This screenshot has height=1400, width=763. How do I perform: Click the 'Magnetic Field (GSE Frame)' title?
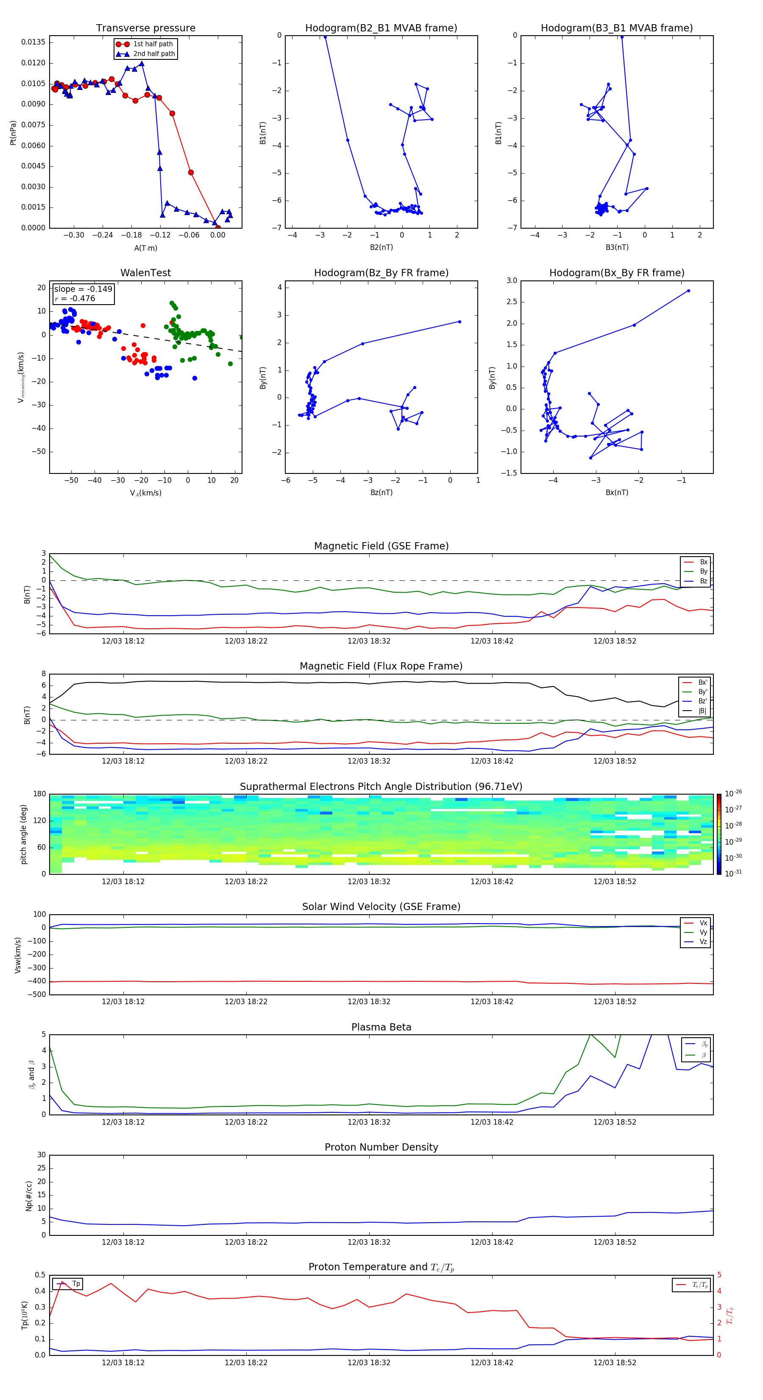(381, 546)
